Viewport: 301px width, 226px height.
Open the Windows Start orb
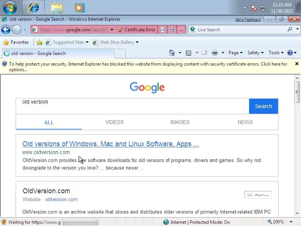coord(10,8)
